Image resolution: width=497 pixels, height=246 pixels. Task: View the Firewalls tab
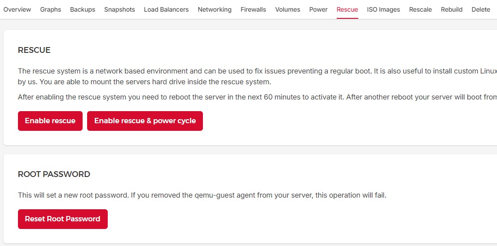pos(253,9)
